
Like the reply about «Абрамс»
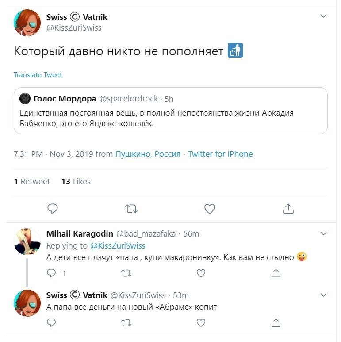[201, 323]
